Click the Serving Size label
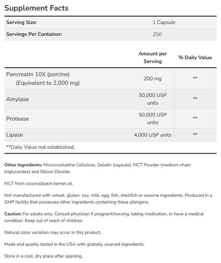This screenshot has height=263, width=221. tap(22, 22)
